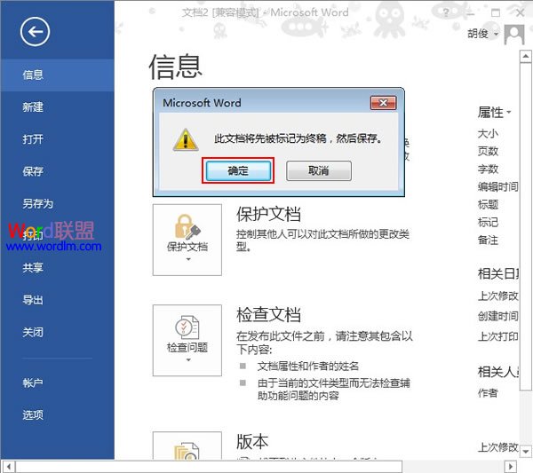
Task: Click the vertical scrollbar down arrow
Action: pyautogui.click(x=526, y=452)
